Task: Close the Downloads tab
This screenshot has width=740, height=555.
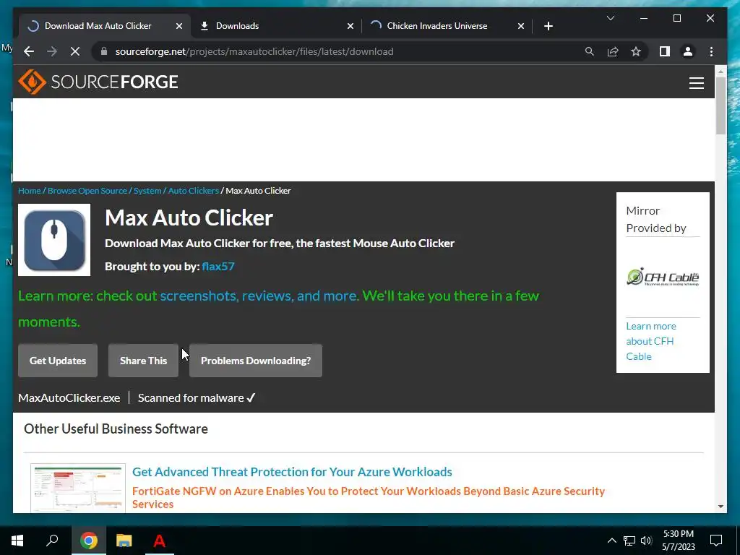Action: coord(350,26)
